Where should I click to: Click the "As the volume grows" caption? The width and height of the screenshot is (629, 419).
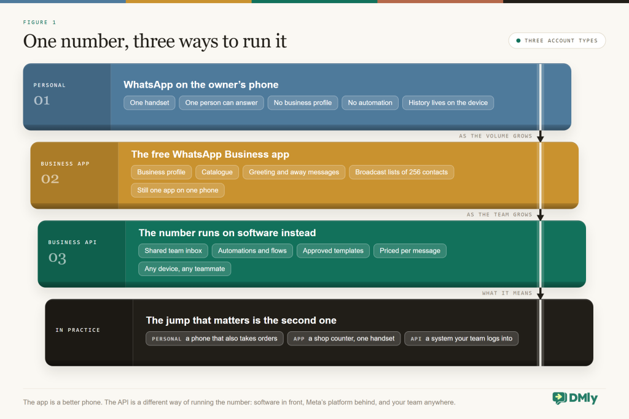[496, 136]
